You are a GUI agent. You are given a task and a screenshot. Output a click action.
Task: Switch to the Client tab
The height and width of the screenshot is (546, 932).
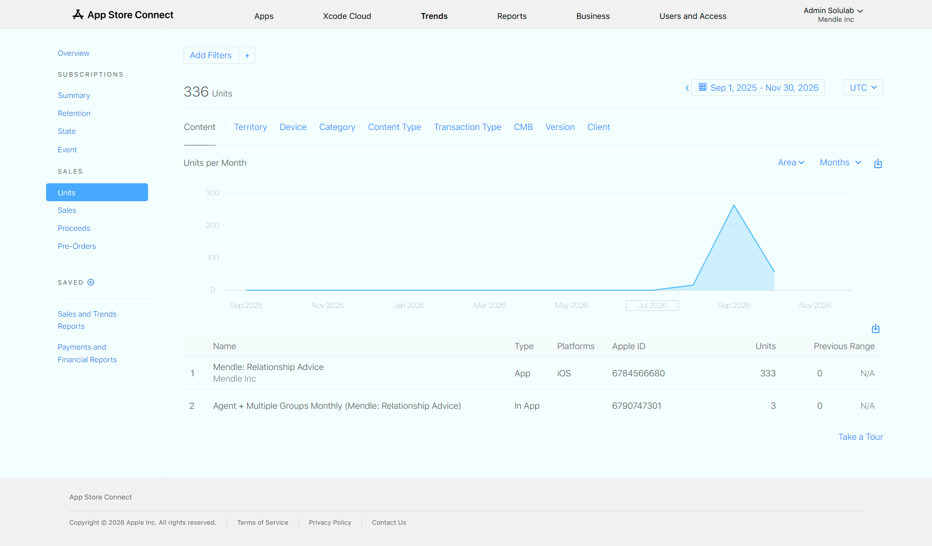(599, 127)
